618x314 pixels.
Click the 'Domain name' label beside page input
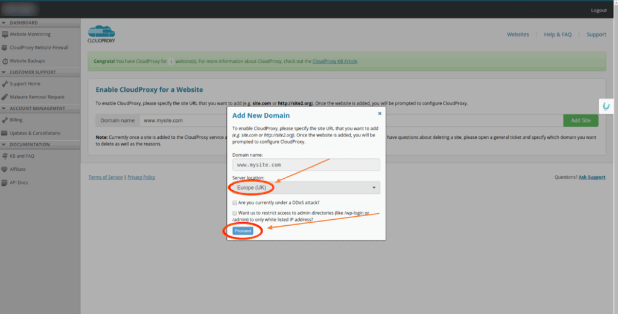pos(118,121)
